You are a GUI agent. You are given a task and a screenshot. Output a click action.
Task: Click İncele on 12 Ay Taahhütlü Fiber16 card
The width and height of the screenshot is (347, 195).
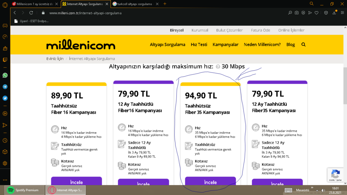(x=143, y=182)
